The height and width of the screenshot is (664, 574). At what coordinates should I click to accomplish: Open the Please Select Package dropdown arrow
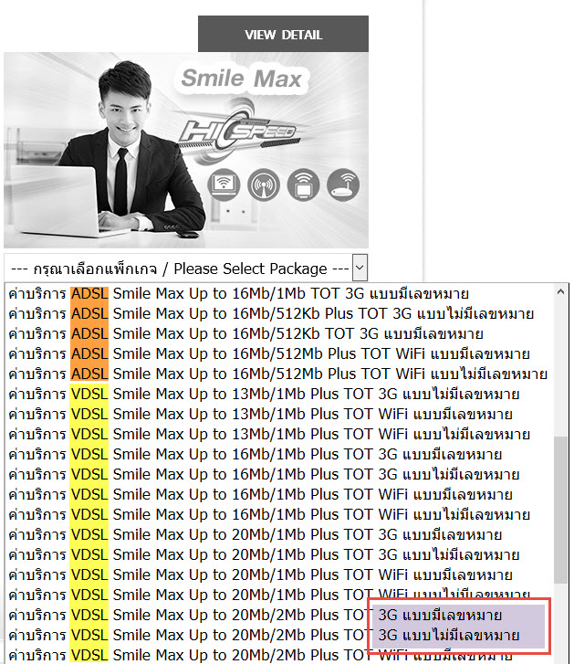(360, 268)
